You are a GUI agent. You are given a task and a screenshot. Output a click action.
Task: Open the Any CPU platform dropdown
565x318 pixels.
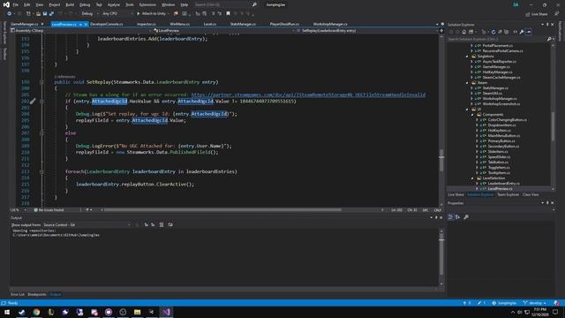pyautogui.click(x=117, y=14)
